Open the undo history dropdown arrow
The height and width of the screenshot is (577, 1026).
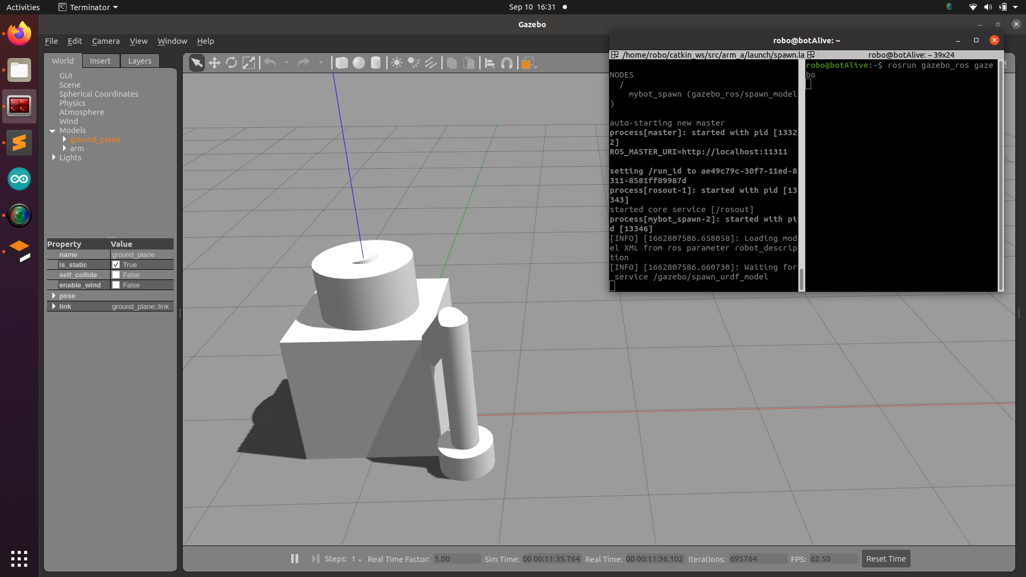point(287,63)
